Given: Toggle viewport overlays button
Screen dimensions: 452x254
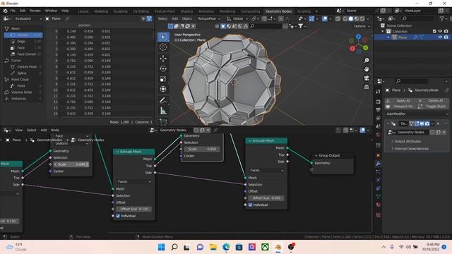Looking at the screenshot, I should 325,19.
